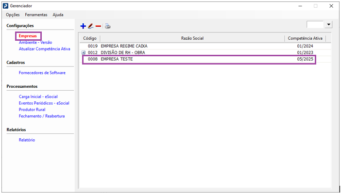The width and height of the screenshot is (341, 194).
Task: Select the EMPRESA REGIME CAIXA row
Action: click(x=205, y=46)
